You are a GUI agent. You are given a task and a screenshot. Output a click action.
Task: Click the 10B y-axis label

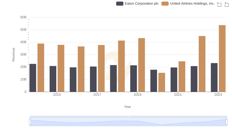(x=23, y=79)
